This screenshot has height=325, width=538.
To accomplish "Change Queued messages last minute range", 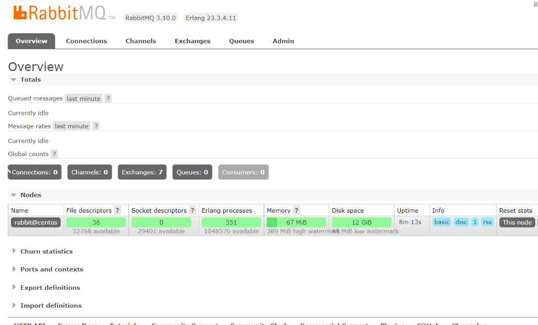I will click(x=84, y=98).
